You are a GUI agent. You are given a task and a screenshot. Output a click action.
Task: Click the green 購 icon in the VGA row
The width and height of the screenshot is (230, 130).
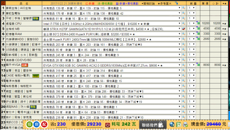[x=198, y=65]
